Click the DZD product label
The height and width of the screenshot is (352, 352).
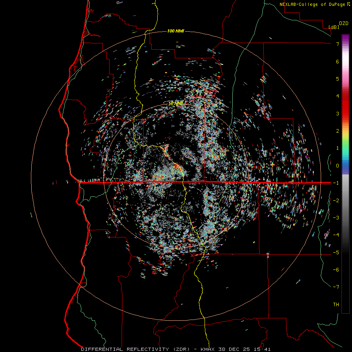343,23
